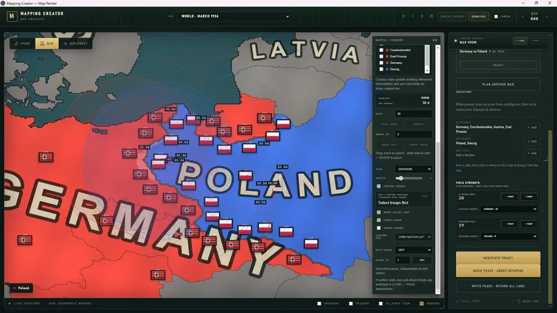Click the Replay Paused button

tap(452, 16)
